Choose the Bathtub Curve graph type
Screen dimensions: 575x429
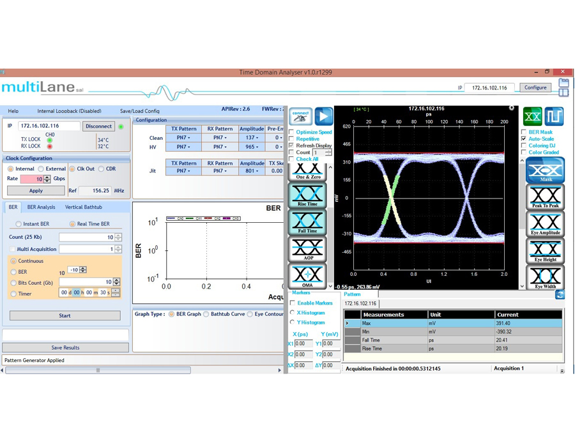tap(206, 314)
